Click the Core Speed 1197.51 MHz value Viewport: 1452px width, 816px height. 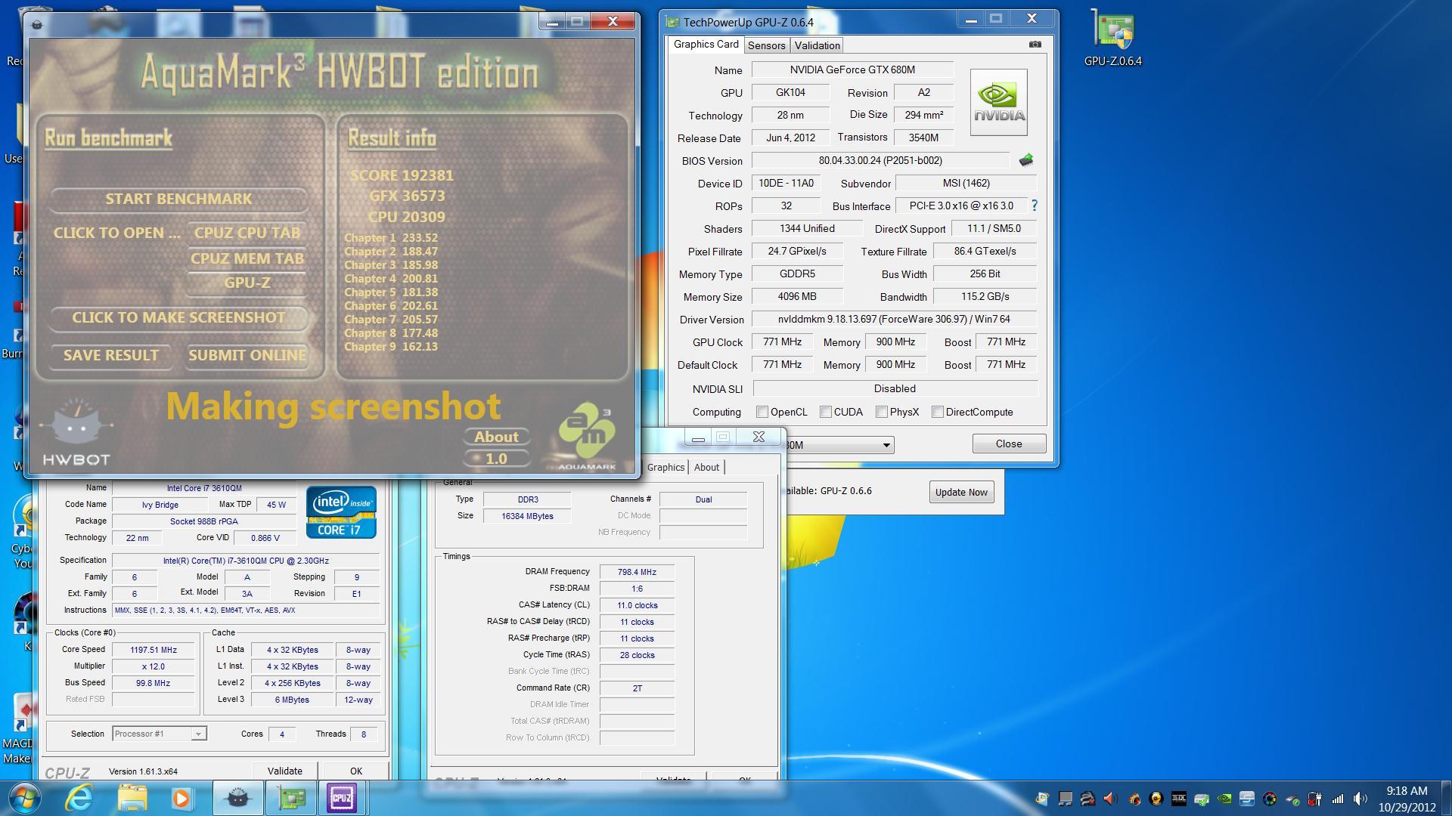point(154,650)
